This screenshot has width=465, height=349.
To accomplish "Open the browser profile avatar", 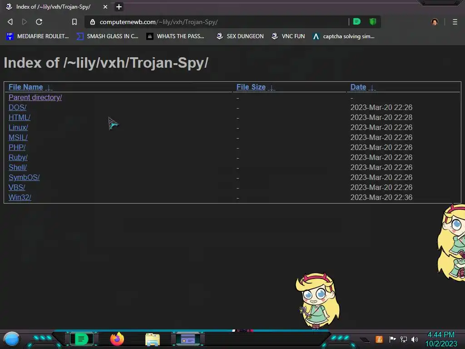I will coord(435,22).
